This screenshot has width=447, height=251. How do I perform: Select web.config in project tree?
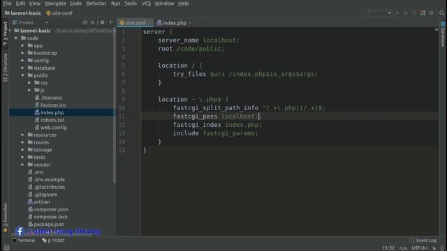51,127
